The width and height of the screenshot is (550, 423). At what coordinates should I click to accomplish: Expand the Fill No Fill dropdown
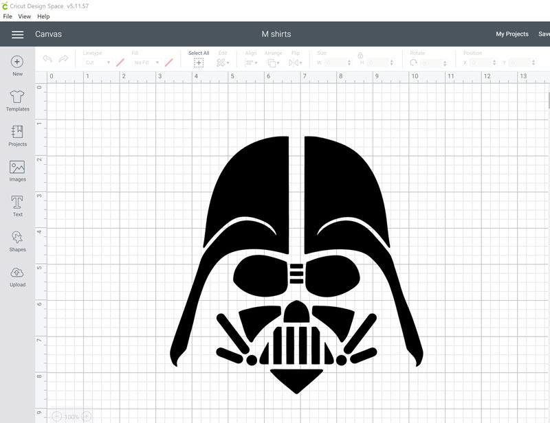pyautogui.click(x=146, y=62)
